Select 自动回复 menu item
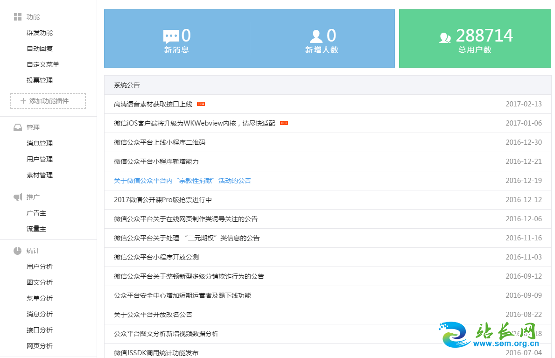The height and width of the screenshot is (358, 555). [40, 49]
